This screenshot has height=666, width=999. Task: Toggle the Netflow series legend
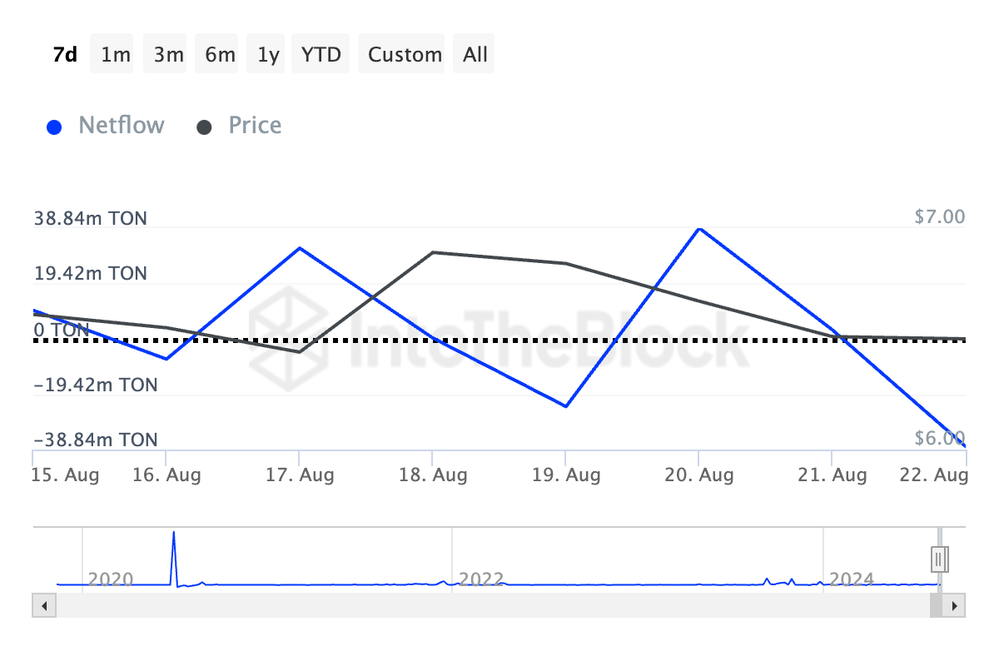point(122,126)
